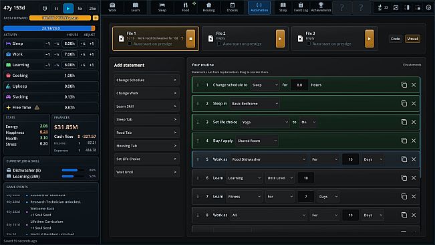Click the alarm clock icon beside the age

(45, 8)
